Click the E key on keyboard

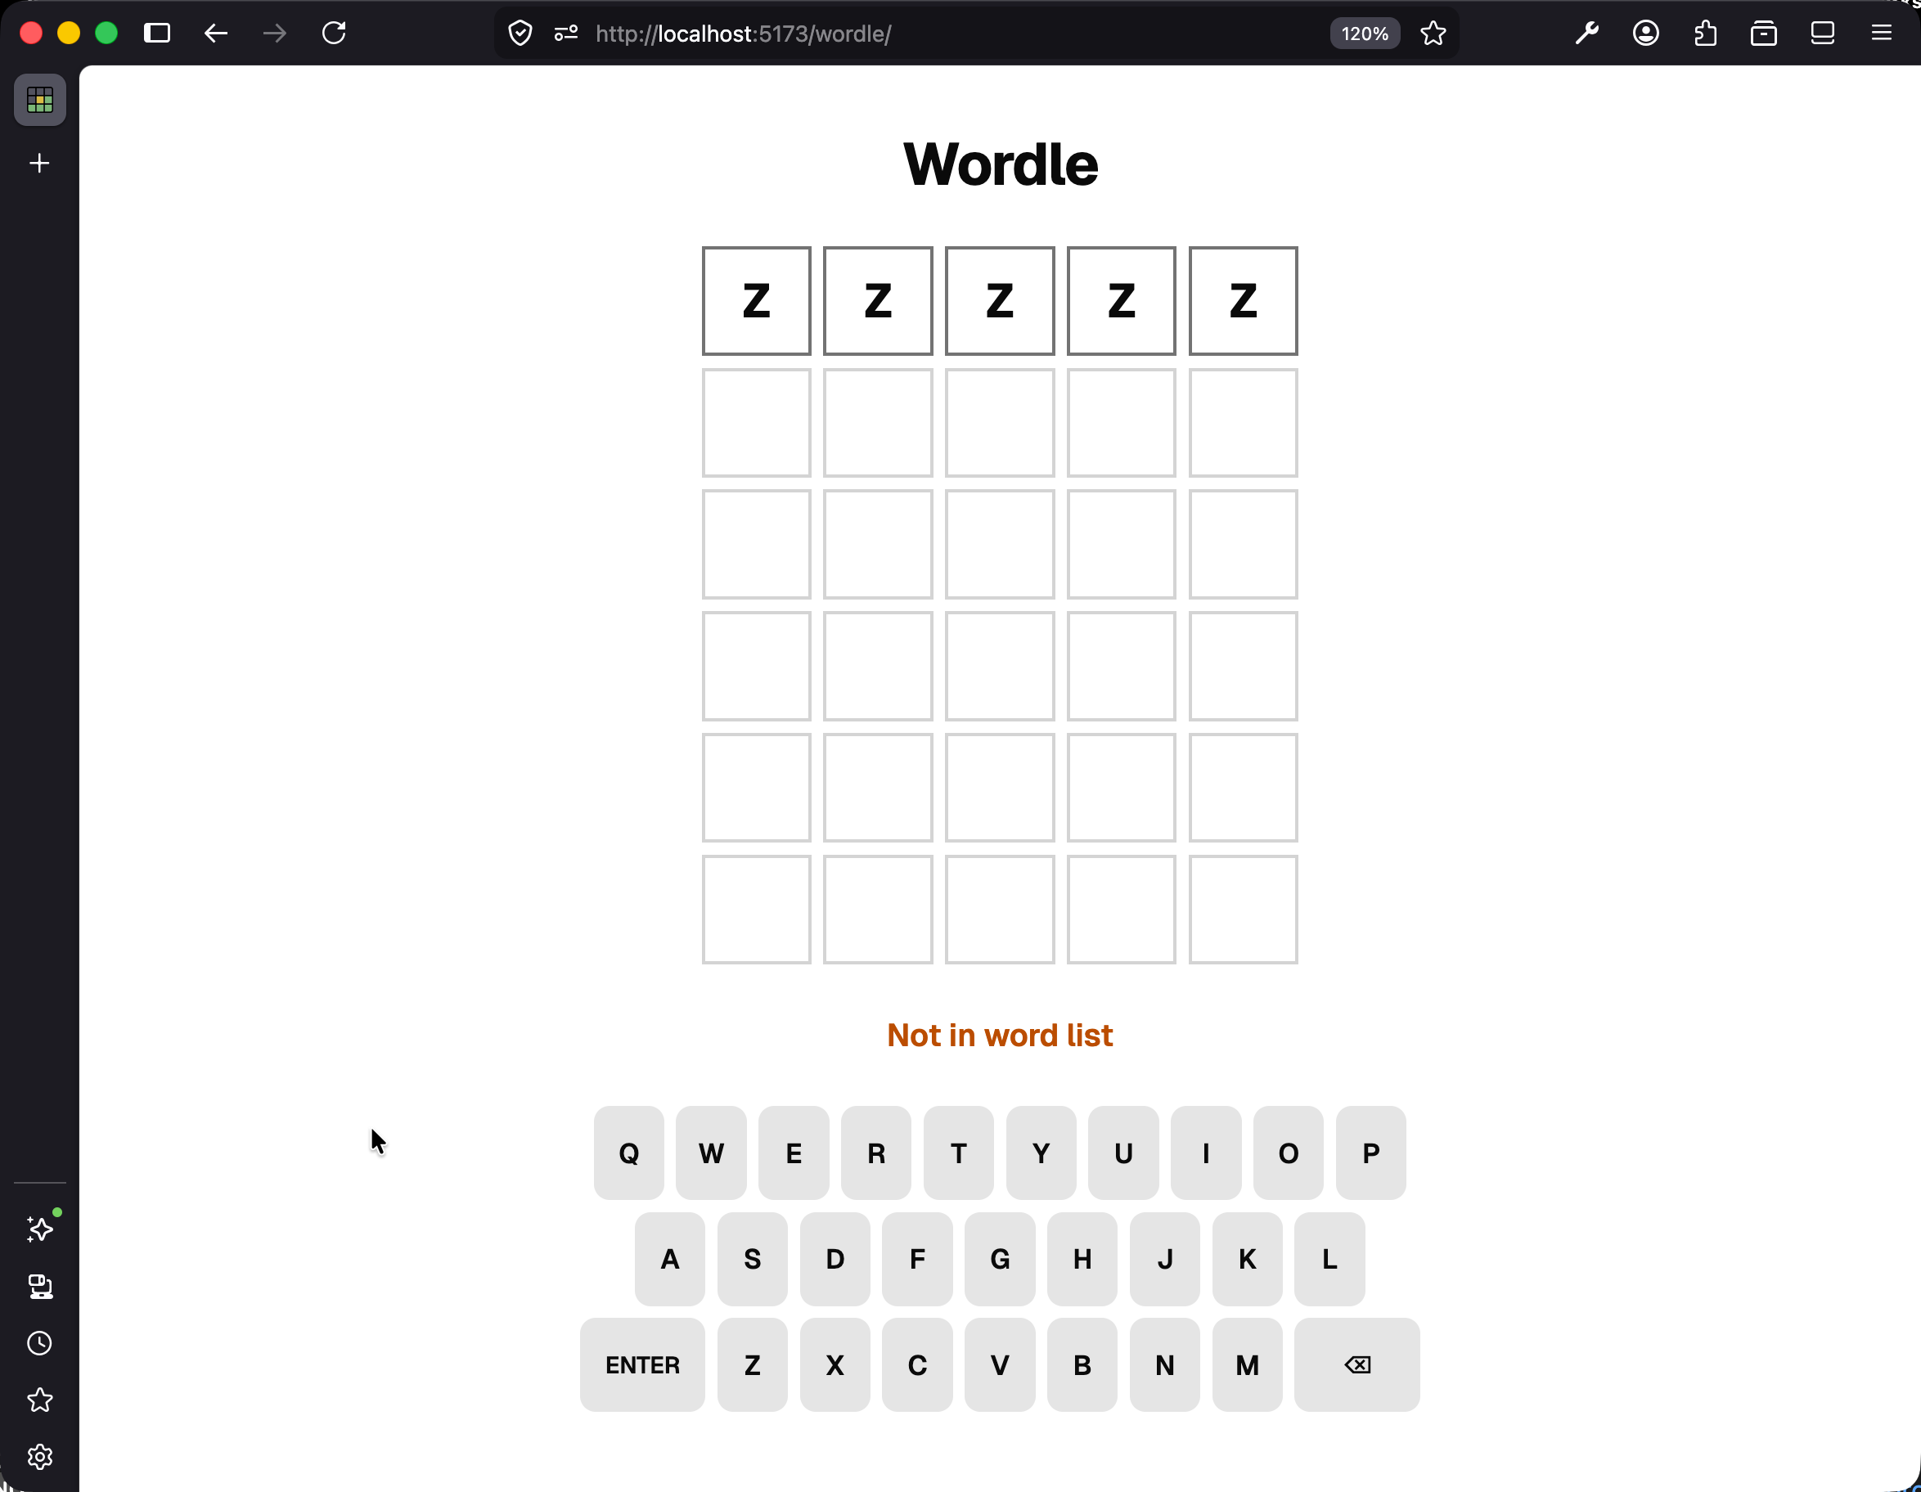794,1153
